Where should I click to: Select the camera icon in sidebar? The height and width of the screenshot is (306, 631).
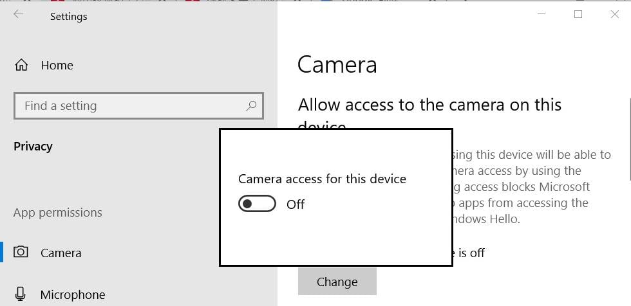(x=21, y=252)
